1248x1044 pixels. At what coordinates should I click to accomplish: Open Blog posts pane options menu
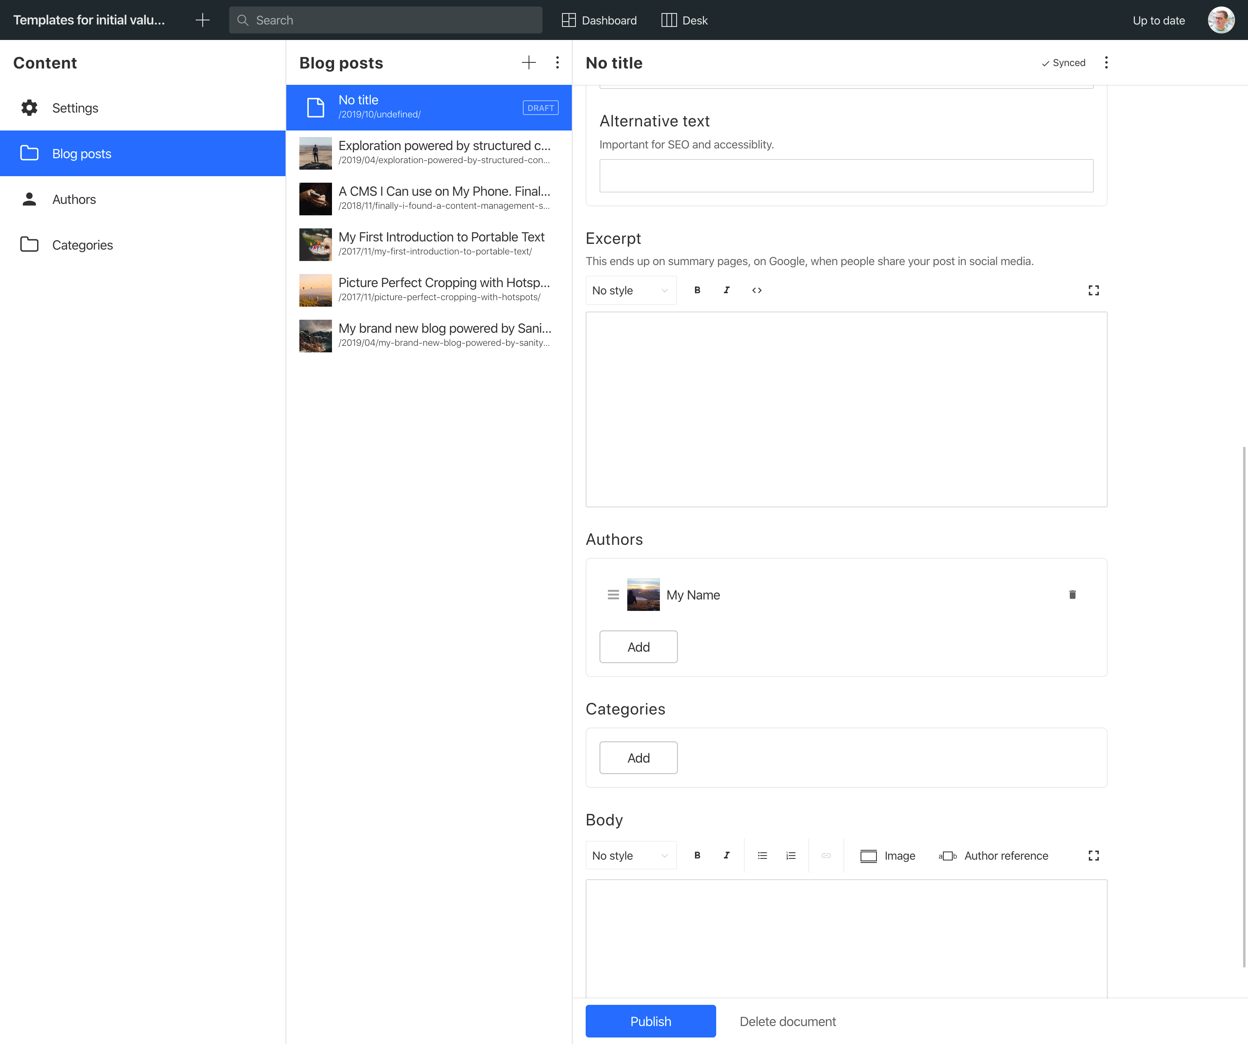[x=557, y=62]
